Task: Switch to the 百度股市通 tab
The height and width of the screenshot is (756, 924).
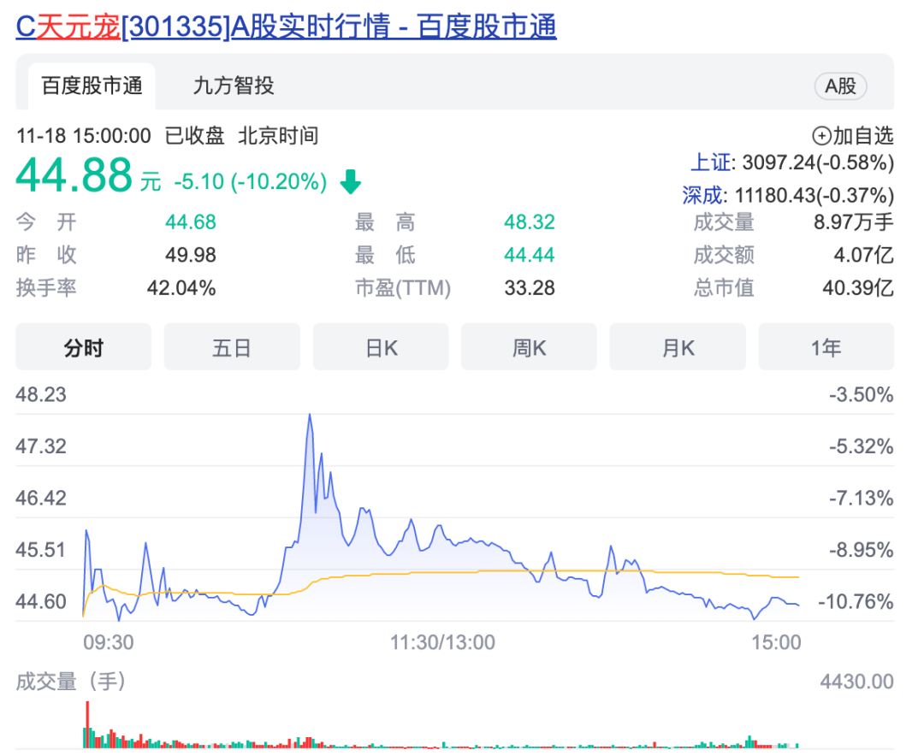Action: coord(92,86)
